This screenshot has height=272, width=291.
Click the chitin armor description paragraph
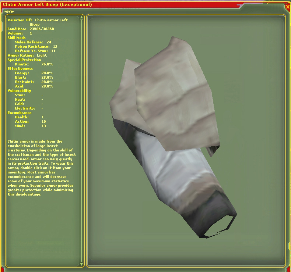[42, 168]
